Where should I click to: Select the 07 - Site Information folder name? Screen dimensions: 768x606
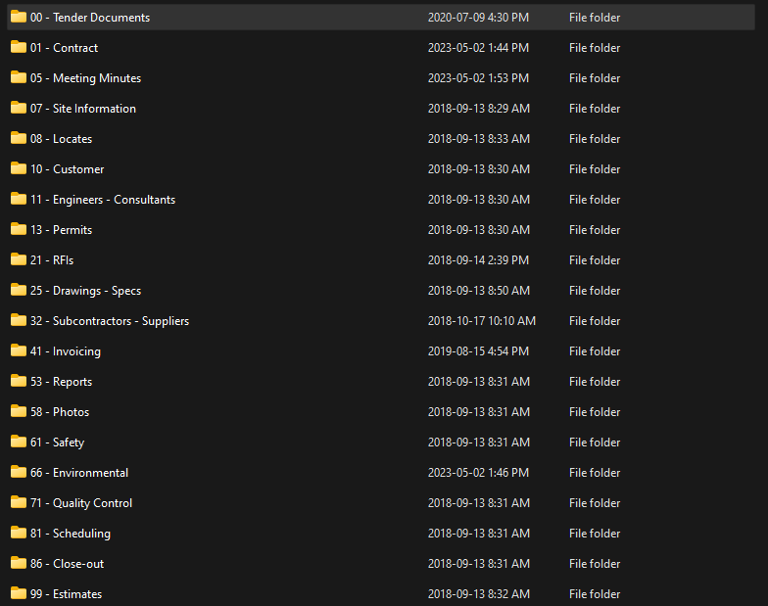click(83, 109)
